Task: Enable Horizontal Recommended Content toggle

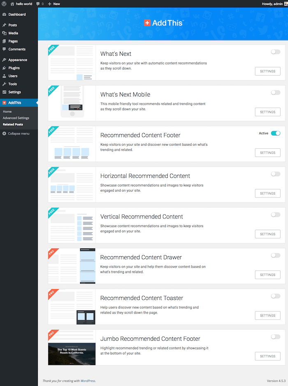Action: click(x=275, y=174)
